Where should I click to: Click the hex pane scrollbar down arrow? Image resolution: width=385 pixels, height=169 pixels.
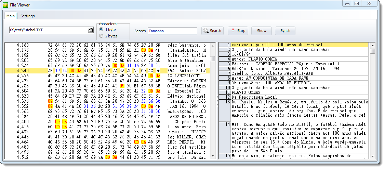(x=213, y=156)
